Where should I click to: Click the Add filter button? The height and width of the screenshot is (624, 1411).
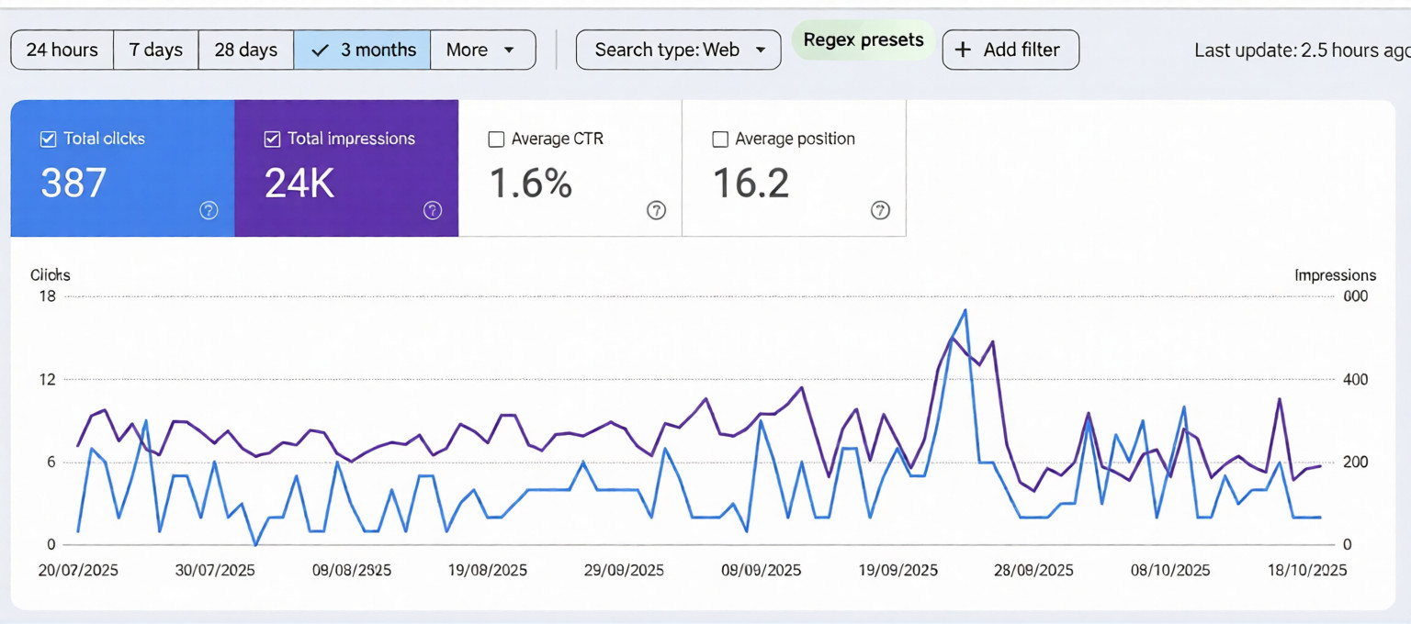1010,50
